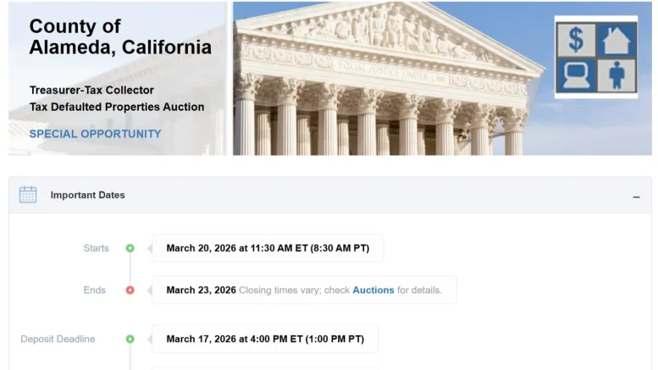
Task: Click the Treasurer-Tax Collector heading
Action: click(94, 90)
